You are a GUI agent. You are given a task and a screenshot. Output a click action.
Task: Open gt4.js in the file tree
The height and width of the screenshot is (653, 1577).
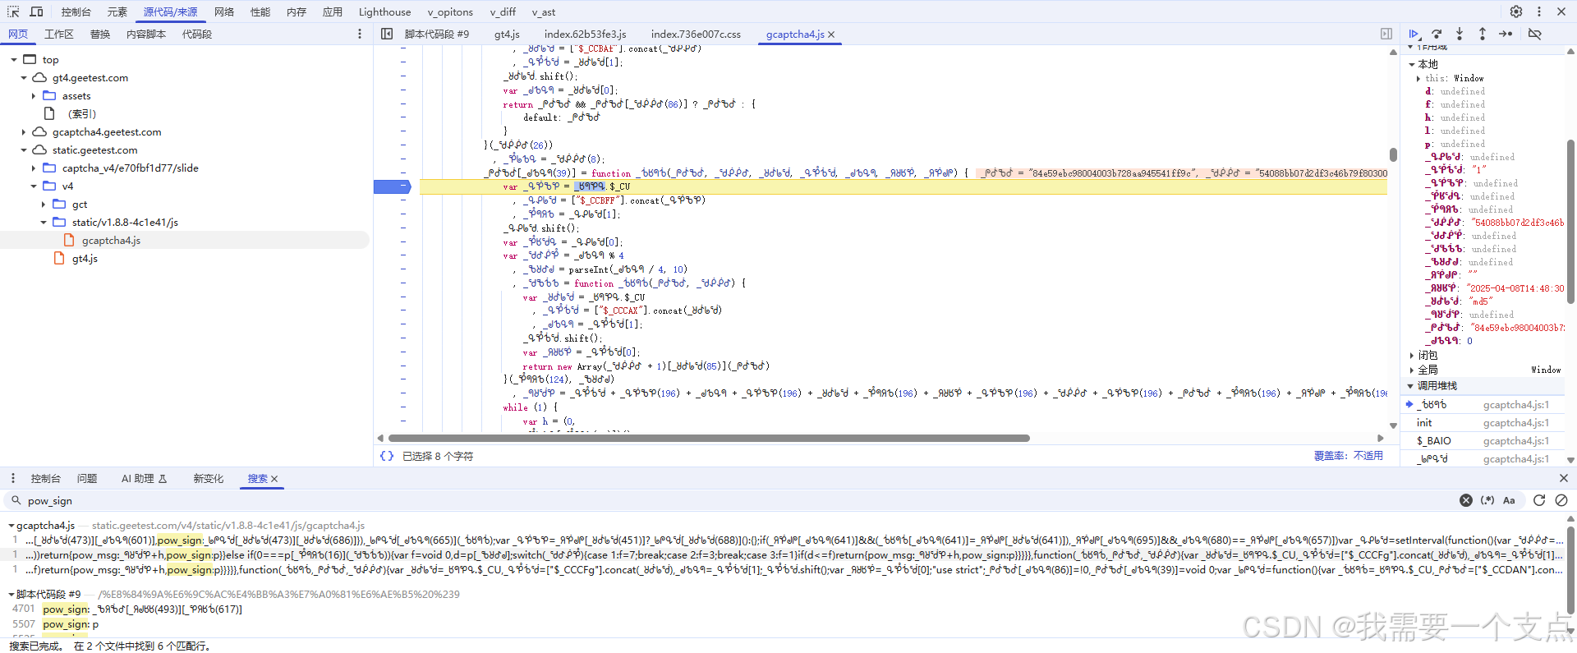(x=85, y=259)
